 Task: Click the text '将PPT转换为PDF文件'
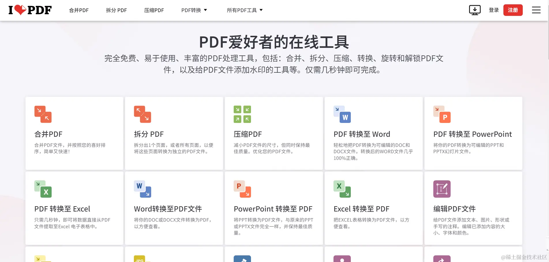(257, 220)
